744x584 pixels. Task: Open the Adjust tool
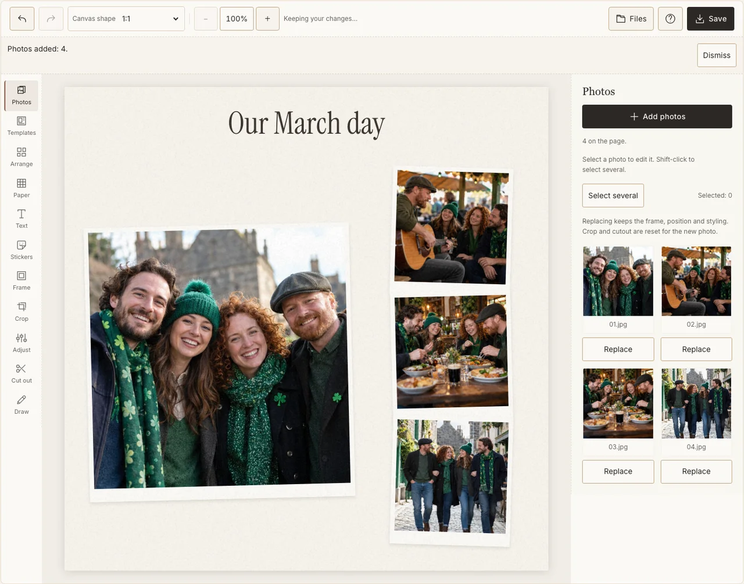point(22,343)
